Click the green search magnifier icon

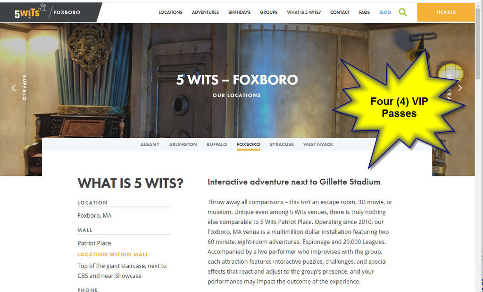tap(403, 12)
